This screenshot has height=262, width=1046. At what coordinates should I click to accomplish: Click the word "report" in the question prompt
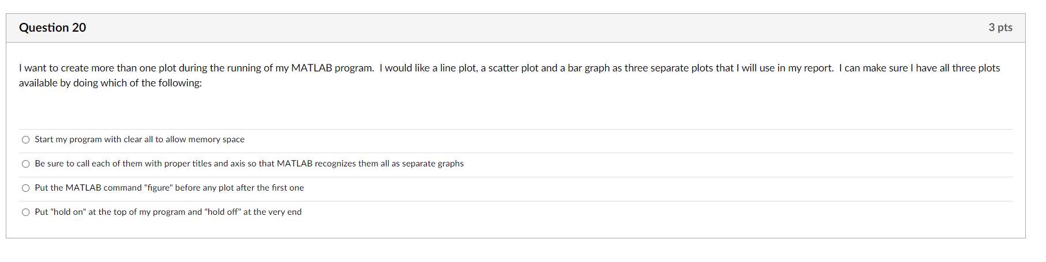coord(818,68)
